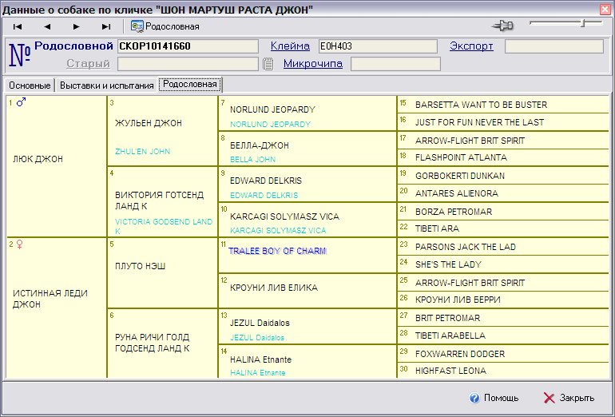Screen dimensions: 615x417
Task: Click the Микрочипа link
Action: (x=312, y=64)
